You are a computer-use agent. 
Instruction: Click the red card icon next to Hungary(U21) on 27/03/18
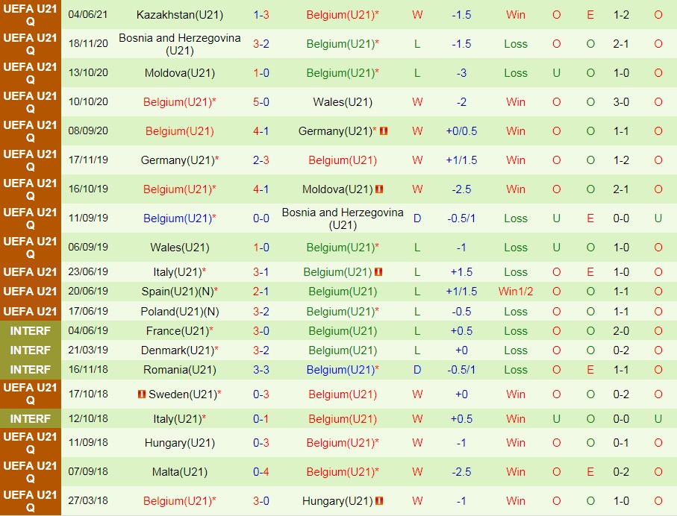379,501
